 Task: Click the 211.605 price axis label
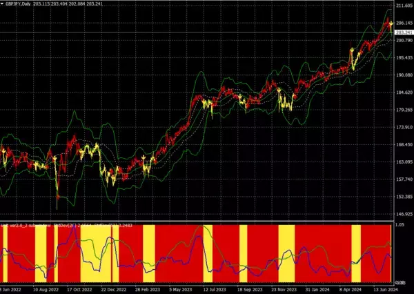[404, 6]
